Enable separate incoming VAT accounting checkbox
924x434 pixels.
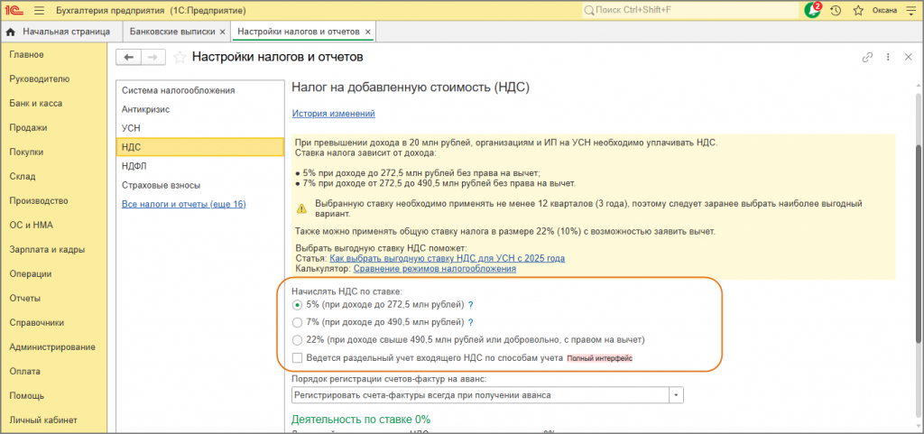pyautogui.click(x=297, y=357)
